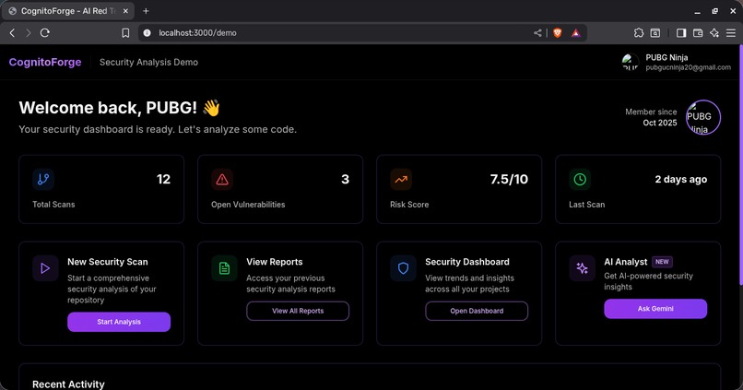Click the "Recent Activity" heading

point(68,384)
